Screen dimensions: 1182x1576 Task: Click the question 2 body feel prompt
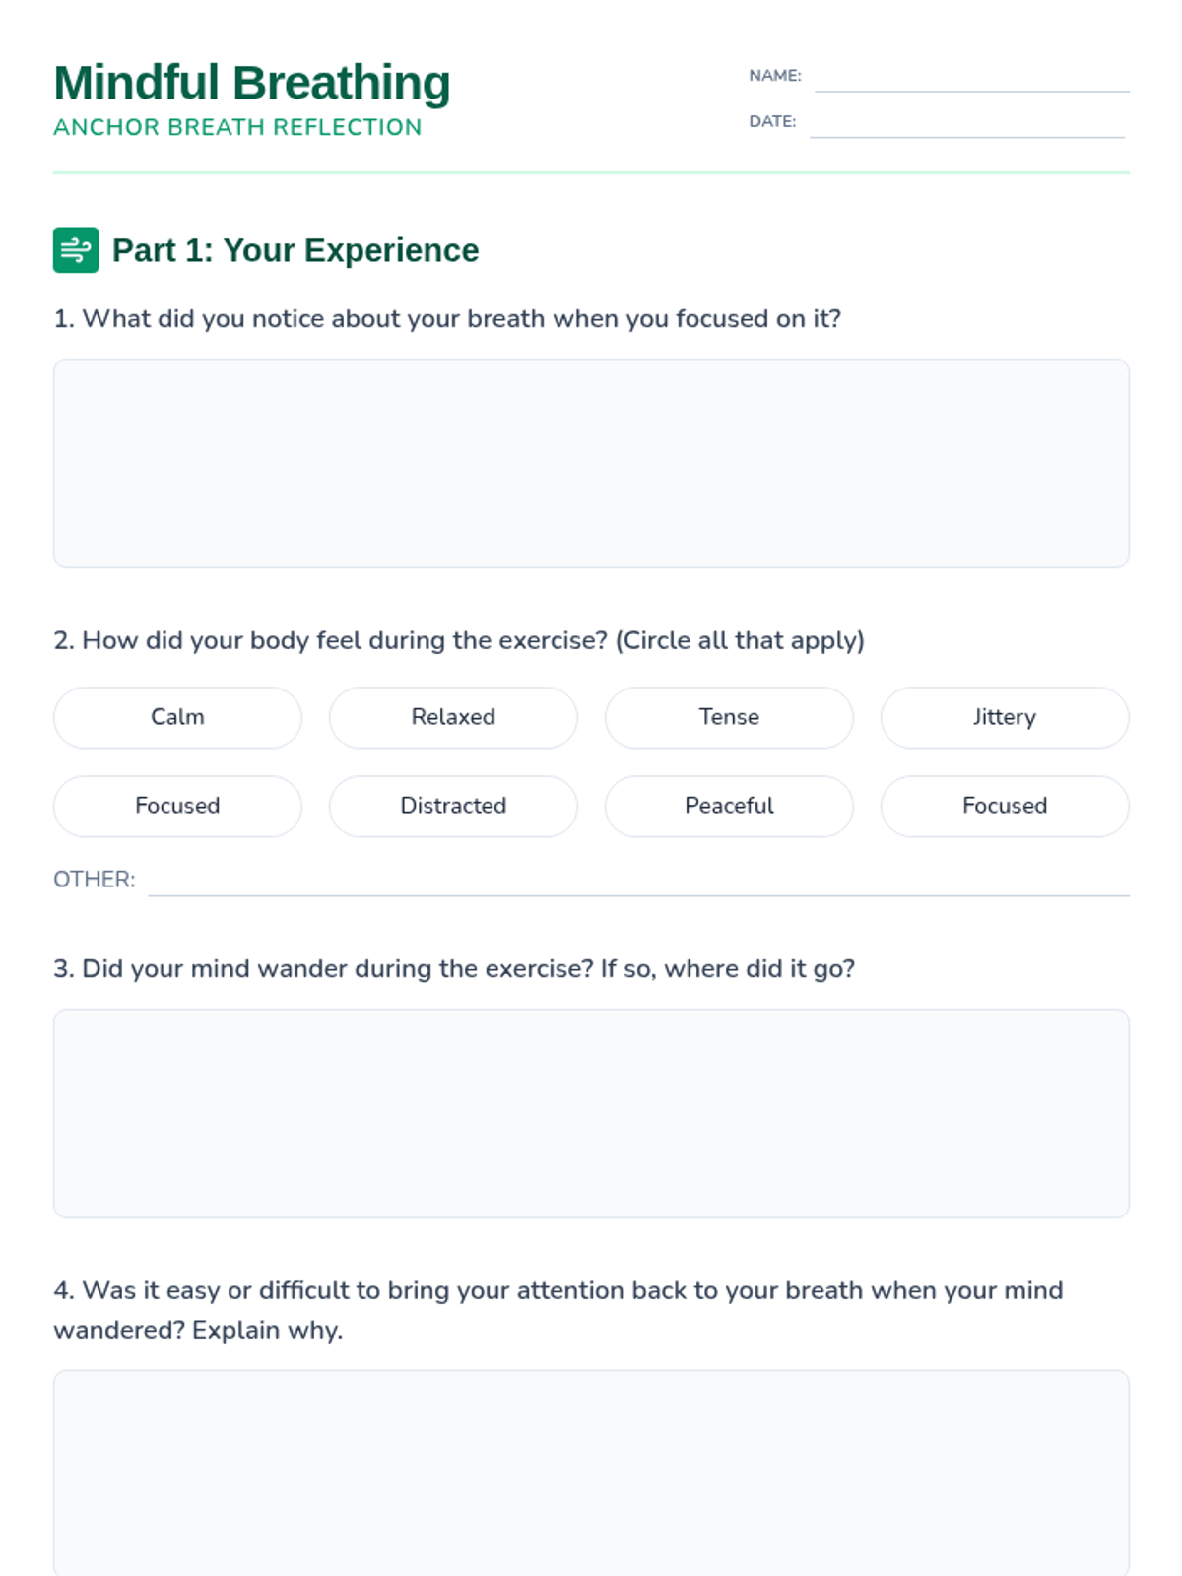(x=459, y=640)
